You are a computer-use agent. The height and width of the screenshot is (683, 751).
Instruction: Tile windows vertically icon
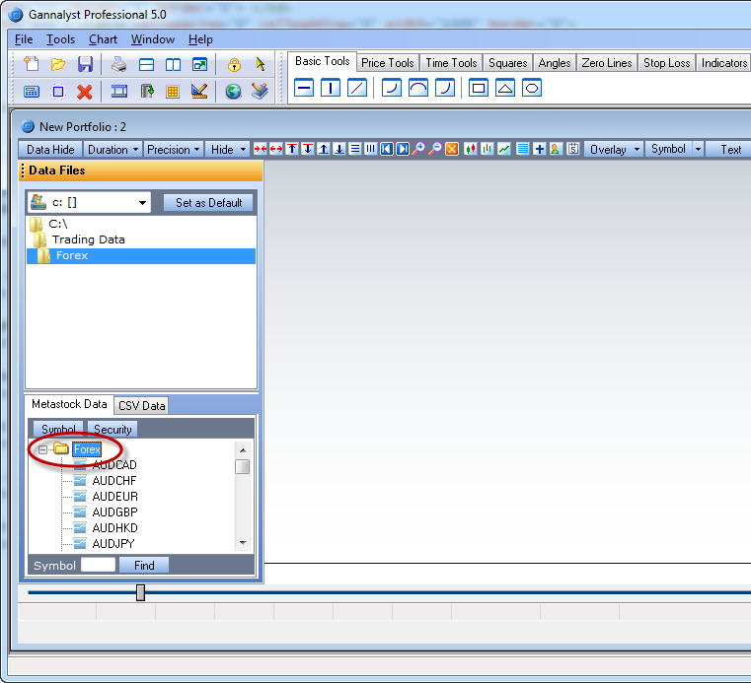pos(173,65)
